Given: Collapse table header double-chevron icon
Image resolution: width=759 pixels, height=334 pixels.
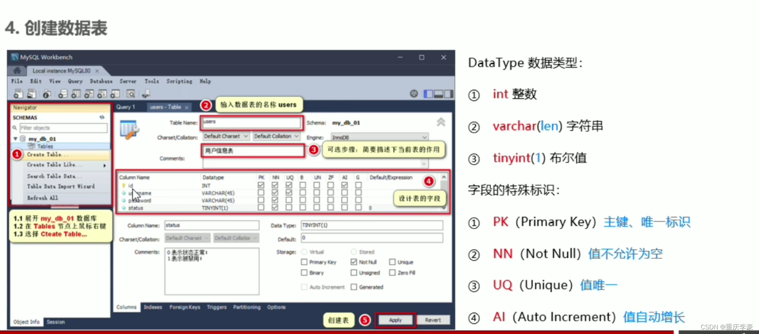Looking at the screenshot, I should (x=441, y=122).
